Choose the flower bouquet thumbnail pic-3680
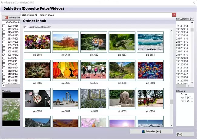The width and height of the screenshot is (197, 139). click(37, 42)
